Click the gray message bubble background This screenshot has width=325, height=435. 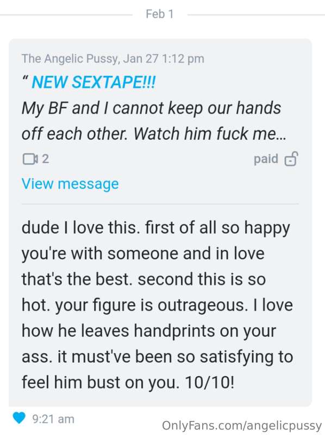click(160, 222)
